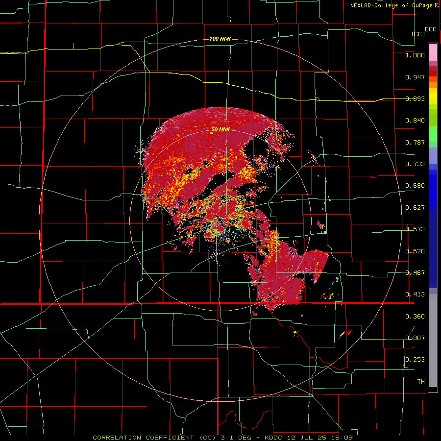Screen dimensions: 441x441
Task: Select the 0.627 scale value
Action: coord(415,208)
